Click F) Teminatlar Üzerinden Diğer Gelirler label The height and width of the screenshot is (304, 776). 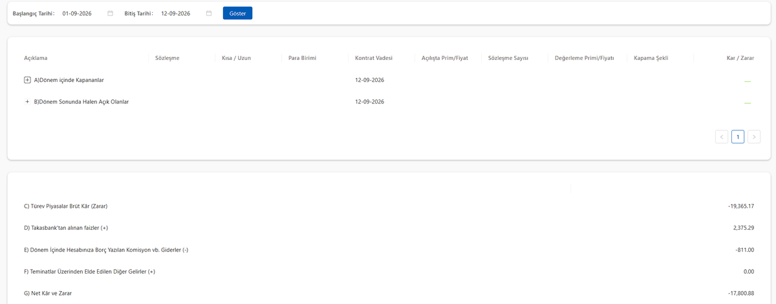point(89,272)
